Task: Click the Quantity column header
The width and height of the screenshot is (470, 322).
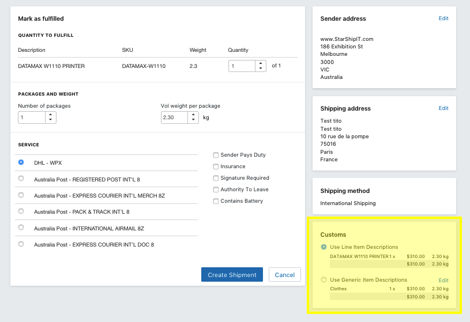Action: 238,50
